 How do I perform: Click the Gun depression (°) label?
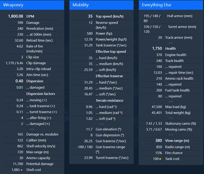[110, 135]
